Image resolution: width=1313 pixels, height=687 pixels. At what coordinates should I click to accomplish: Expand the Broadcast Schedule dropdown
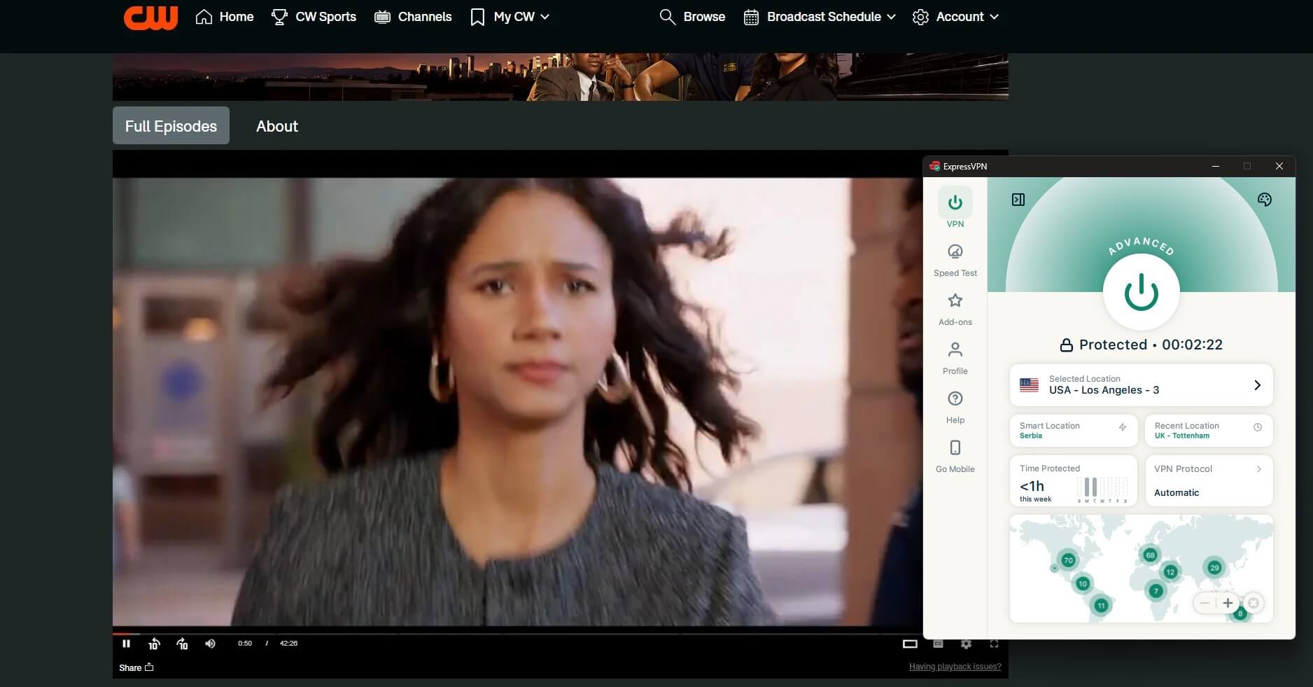tap(820, 17)
